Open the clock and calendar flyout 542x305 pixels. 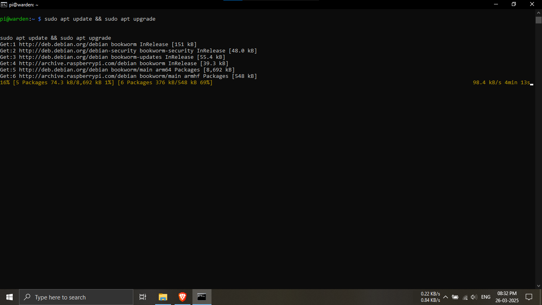[x=507, y=297]
